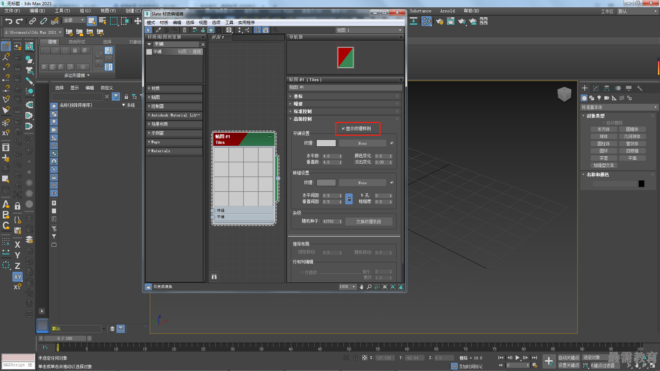This screenshot has height=371, width=660.
Task: Click the Tiles node preview thumbnail
Action: click(243, 176)
